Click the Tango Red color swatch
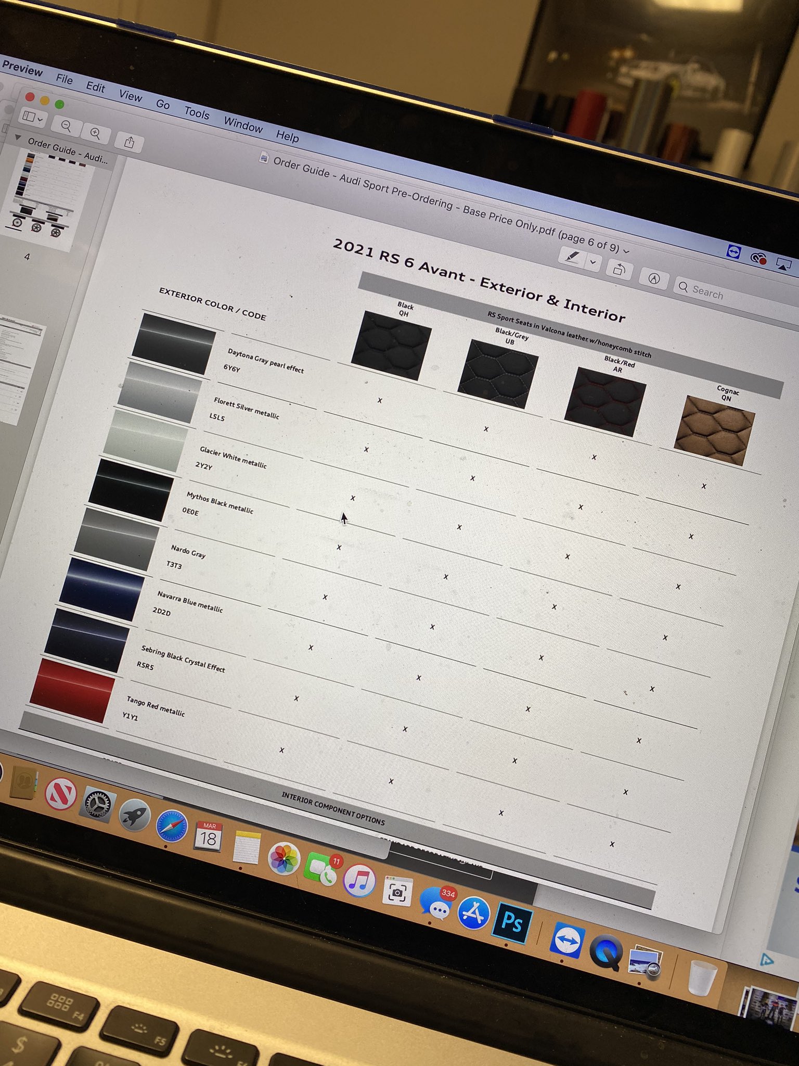Screen dimensions: 799x1066 [x=72, y=690]
